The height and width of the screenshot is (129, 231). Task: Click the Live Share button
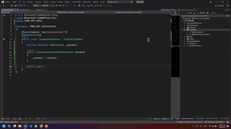point(219,6)
